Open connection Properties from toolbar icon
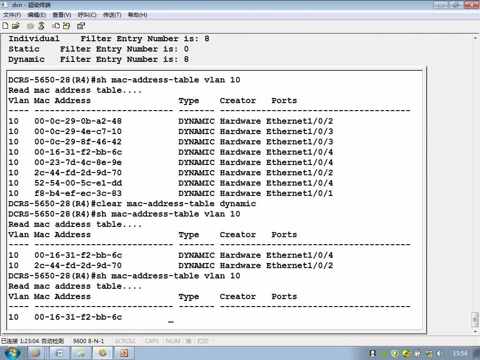The image size is (480, 360). 81,26
